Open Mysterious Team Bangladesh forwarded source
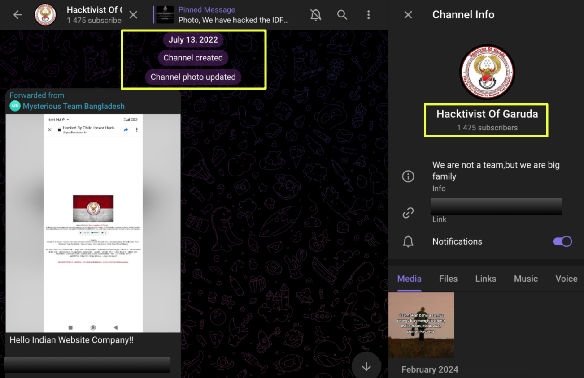The image size is (584, 378). tap(74, 106)
